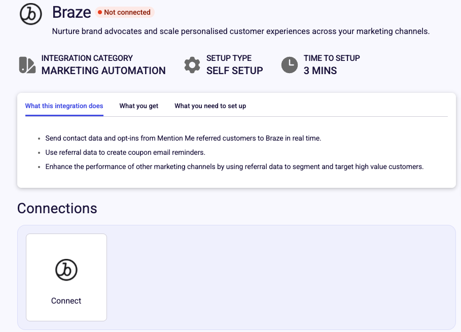Click the 'INTEGRATION CATEGORY' label
This screenshot has width=461, height=332.
tap(87, 58)
